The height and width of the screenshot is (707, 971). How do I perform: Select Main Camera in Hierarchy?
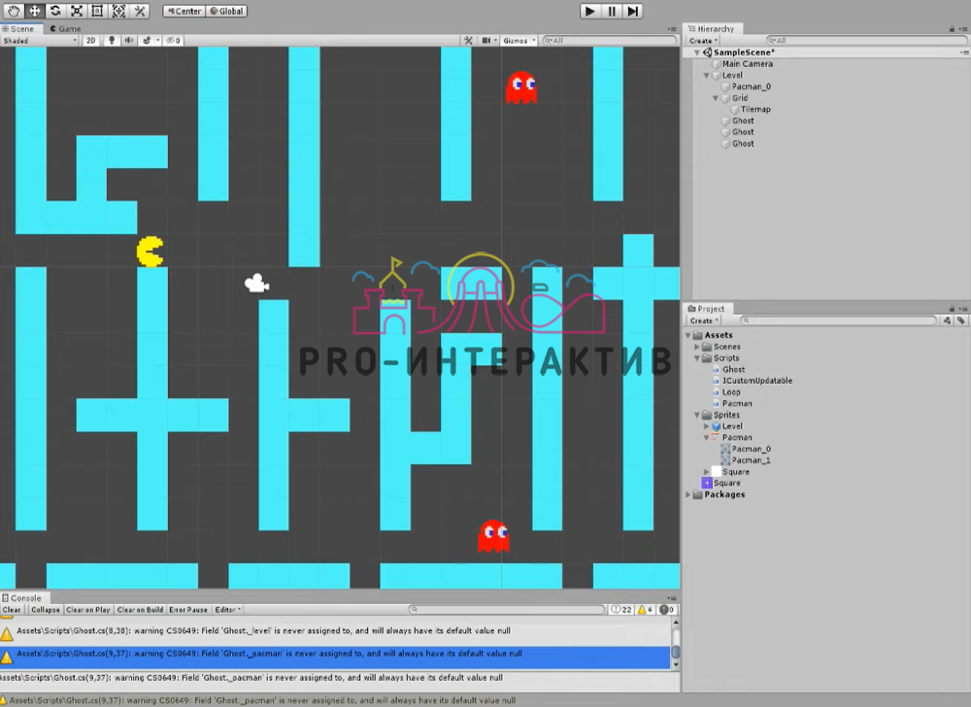click(x=747, y=64)
